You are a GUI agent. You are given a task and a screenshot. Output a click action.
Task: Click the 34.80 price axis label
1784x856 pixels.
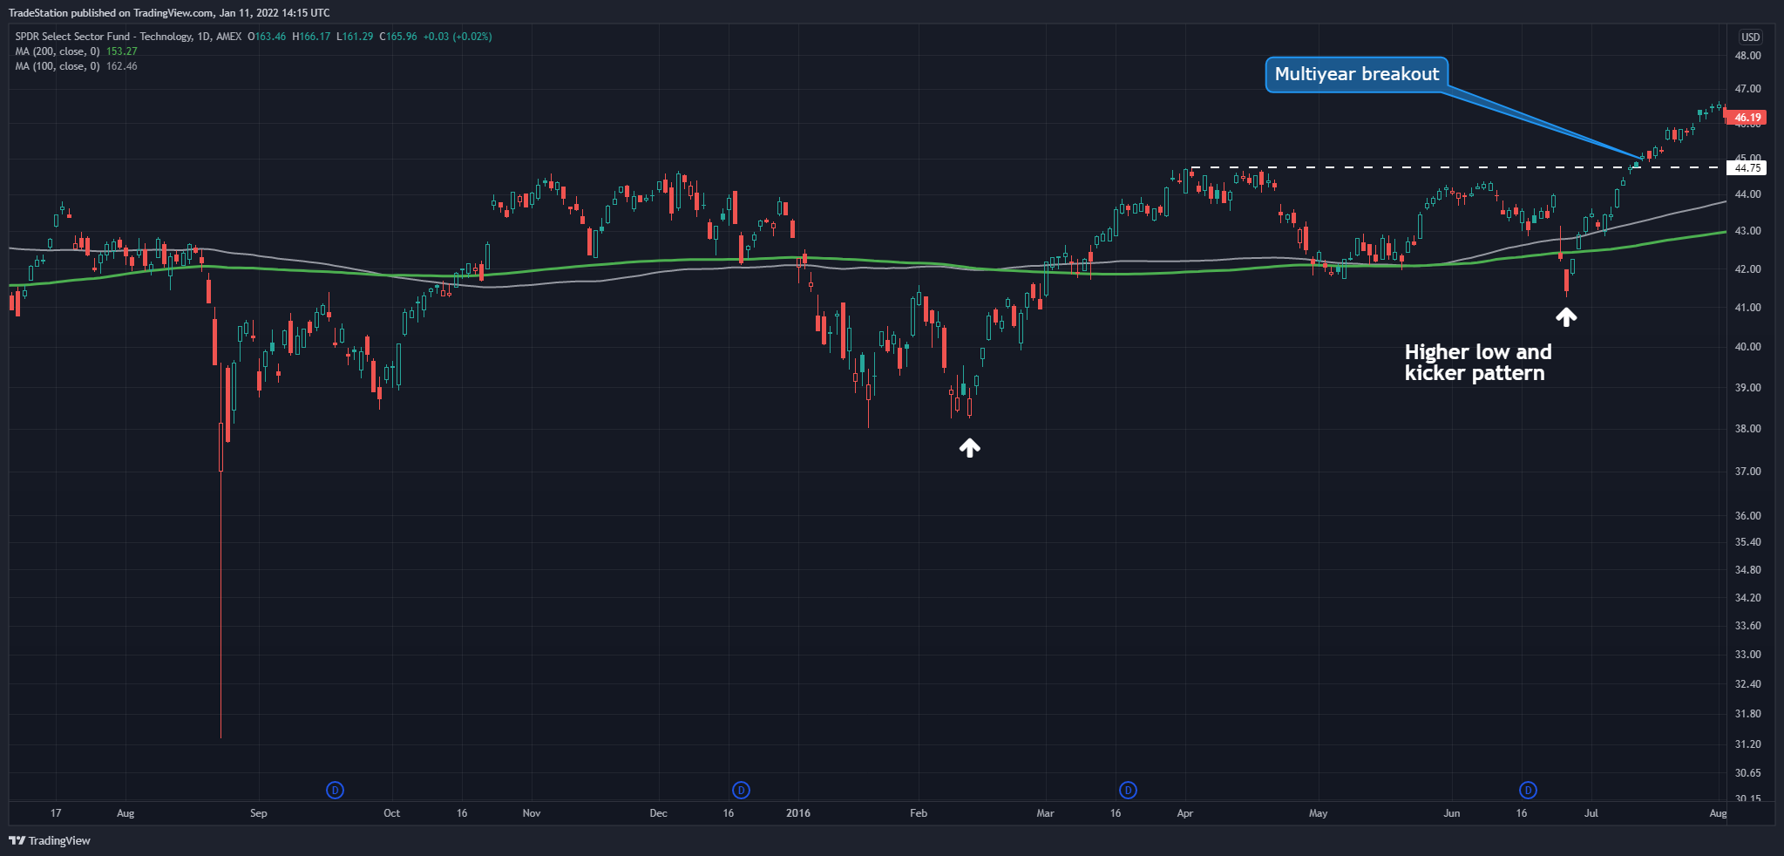point(1747,570)
